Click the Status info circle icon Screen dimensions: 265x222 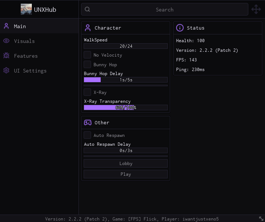pos(180,28)
